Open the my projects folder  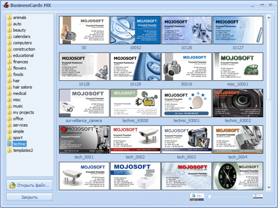pyautogui.click(x=20, y=112)
